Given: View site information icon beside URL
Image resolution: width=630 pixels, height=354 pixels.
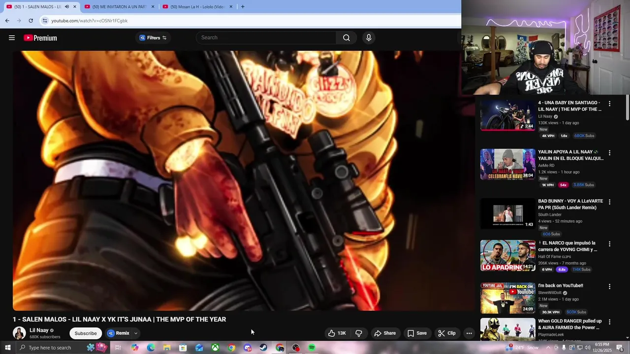Looking at the screenshot, I should pos(45,21).
